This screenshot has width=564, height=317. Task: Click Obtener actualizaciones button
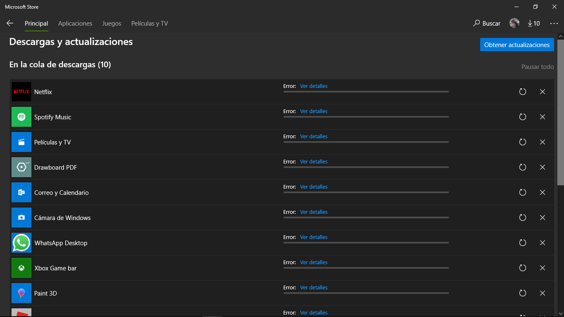pos(517,45)
